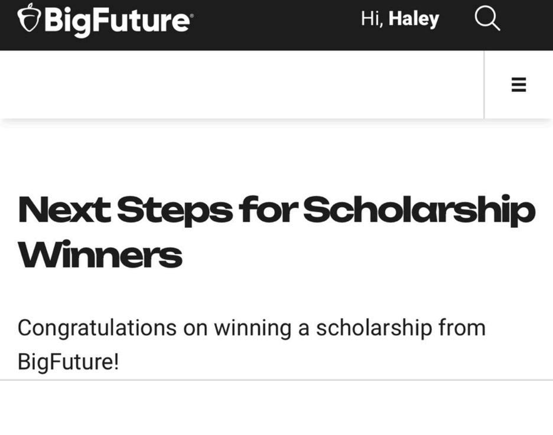Image resolution: width=553 pixels, height=435 pixels.
Task: Open the account greeting "Hi, Haley"
Action: click(x=400, y=19)
